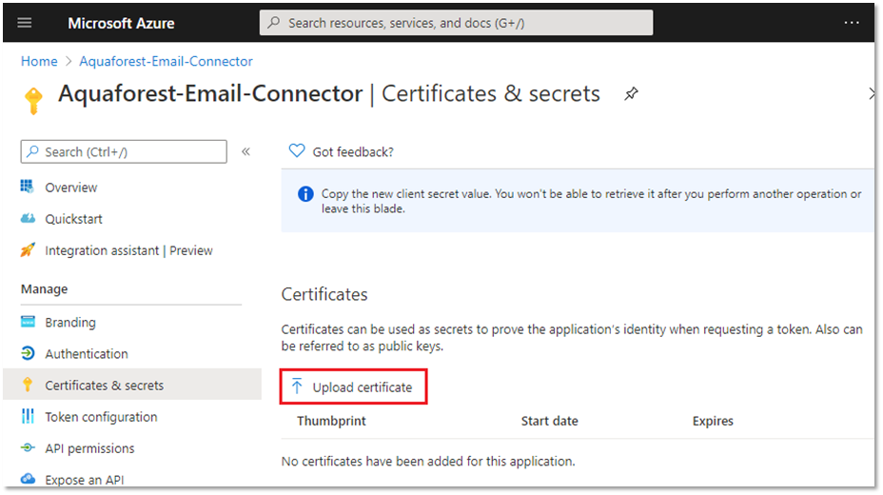Click the sidebar Search (Ctrl+/) field

coord(124,151)
